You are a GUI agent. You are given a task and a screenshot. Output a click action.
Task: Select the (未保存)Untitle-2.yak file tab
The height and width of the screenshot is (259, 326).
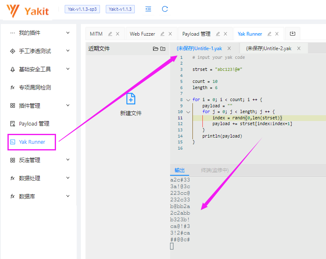[269, 48]
